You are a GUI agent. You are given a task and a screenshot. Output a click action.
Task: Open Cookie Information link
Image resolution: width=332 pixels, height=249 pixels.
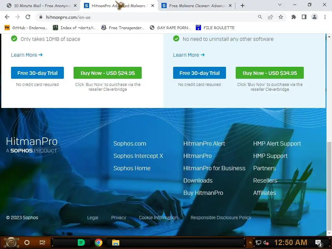[x=158, y=218]
